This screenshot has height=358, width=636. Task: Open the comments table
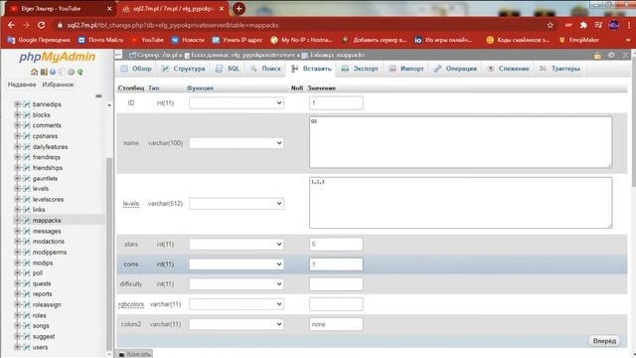tap(47, 125)
